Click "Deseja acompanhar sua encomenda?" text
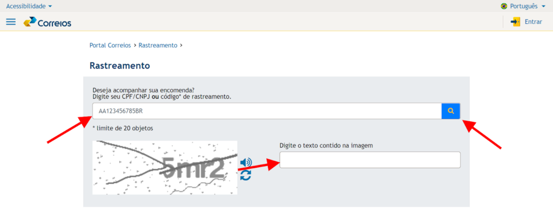This screenshot has width=553, height=213. click(x=143, y=90)
